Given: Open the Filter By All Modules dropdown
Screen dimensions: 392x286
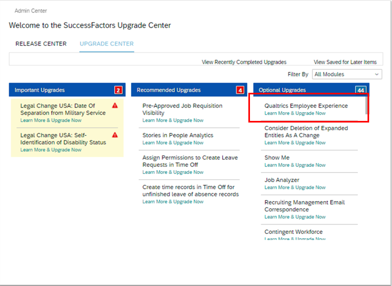Looking at the screenshot, I should click(x=347, y=74).
